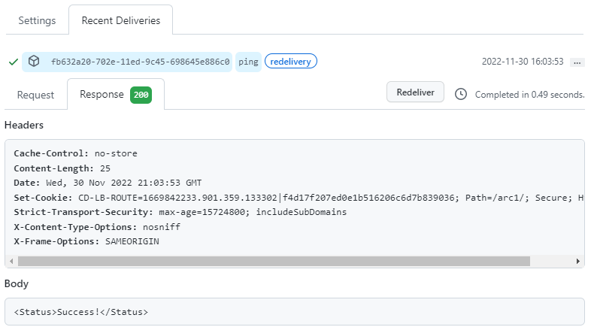The image size is (594, 330).
Task: Click the Status Success body text
Action: click(x=81, y=311)
